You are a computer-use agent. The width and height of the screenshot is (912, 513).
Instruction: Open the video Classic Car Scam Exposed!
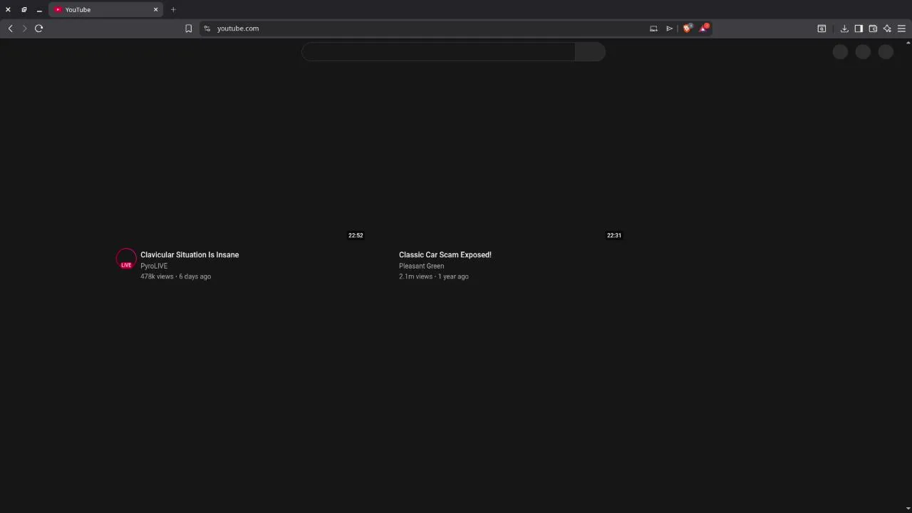tap(445, 254)
